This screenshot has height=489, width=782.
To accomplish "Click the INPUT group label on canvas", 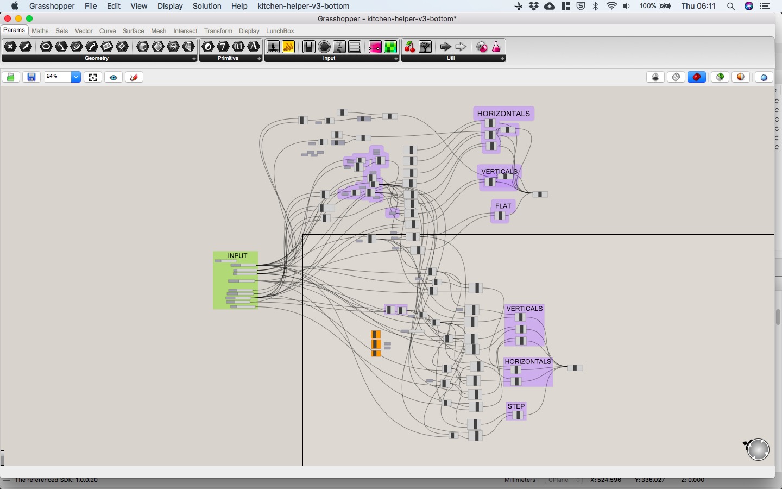I will coord(237,256).
